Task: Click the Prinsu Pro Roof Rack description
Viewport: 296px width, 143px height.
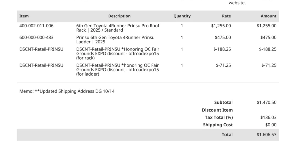Action: pyautogui.click(x=118, y=28)
